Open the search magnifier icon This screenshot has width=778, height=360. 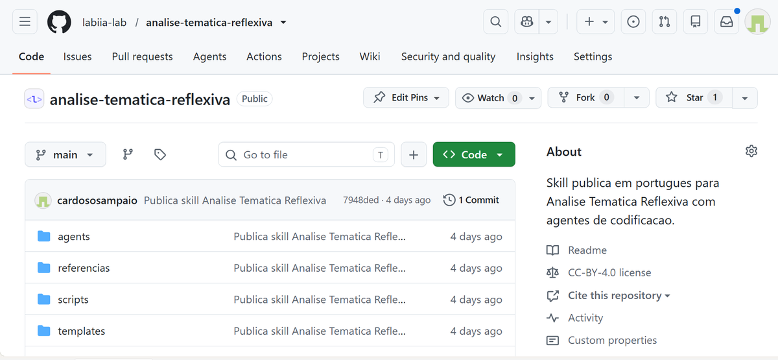[x=496, y=22]
